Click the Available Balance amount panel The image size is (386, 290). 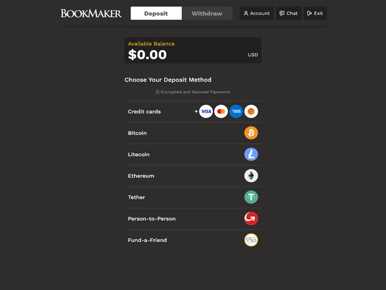[x=193, y=51]
